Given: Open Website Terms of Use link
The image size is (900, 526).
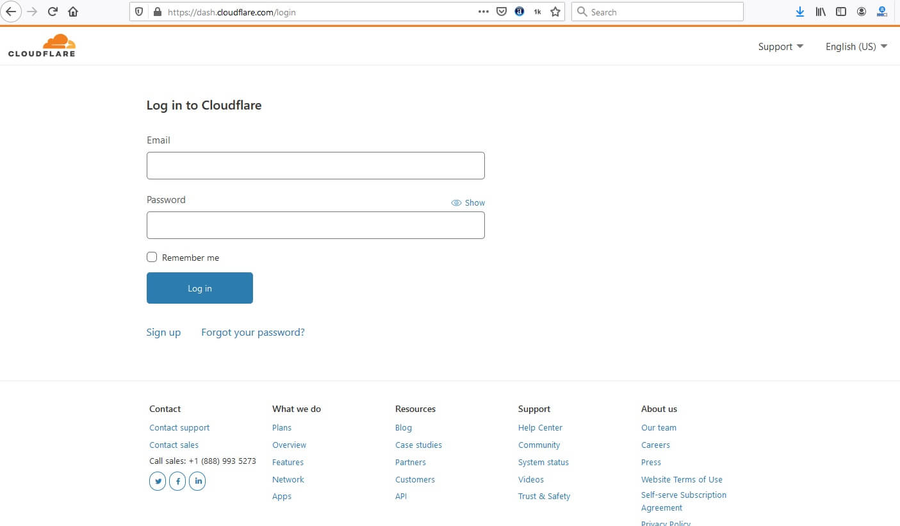Looking at the screenshot, I should (x=682, y=479).
